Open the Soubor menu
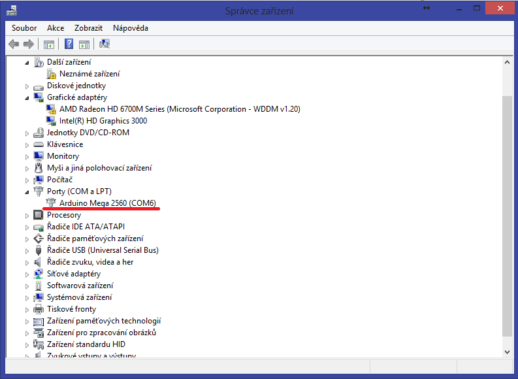Screen dimensions: 518x379 24,28
